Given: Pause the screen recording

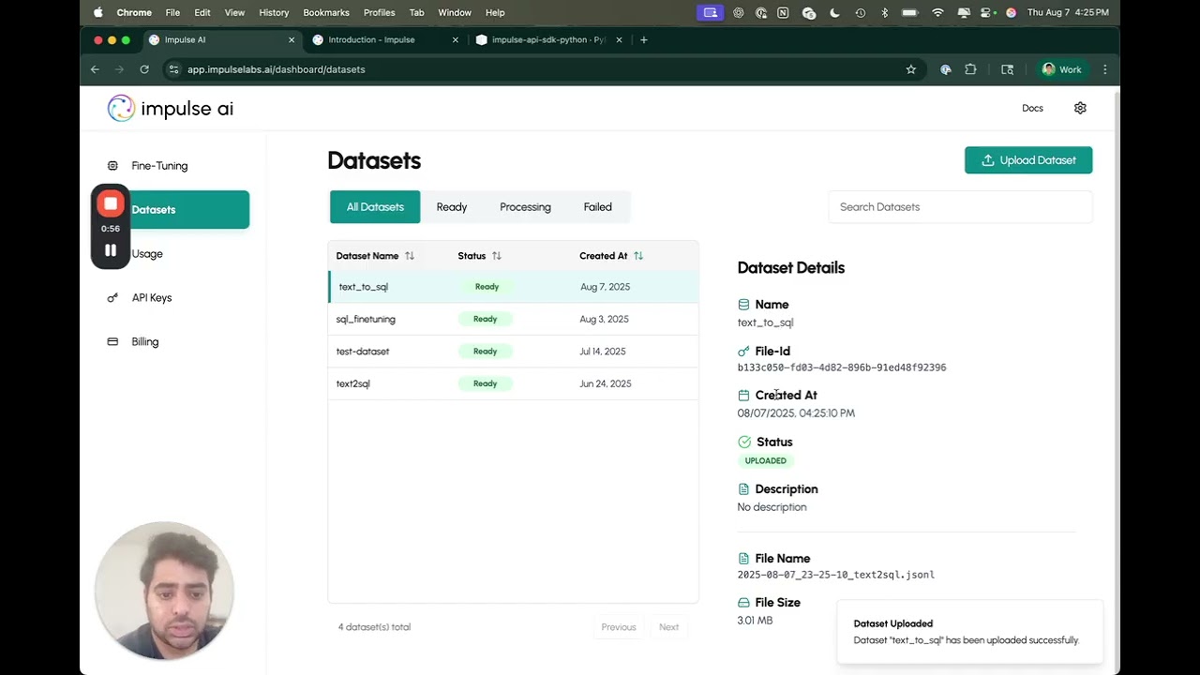Looking at the screenshot, I should pyautogui.click(x=111, y=250).
